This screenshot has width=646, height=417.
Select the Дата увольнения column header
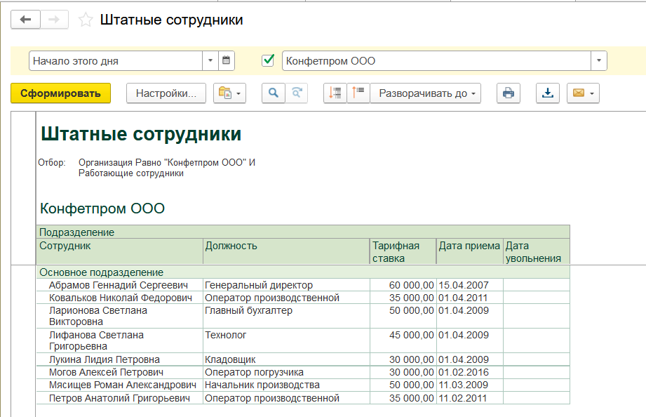537,251
